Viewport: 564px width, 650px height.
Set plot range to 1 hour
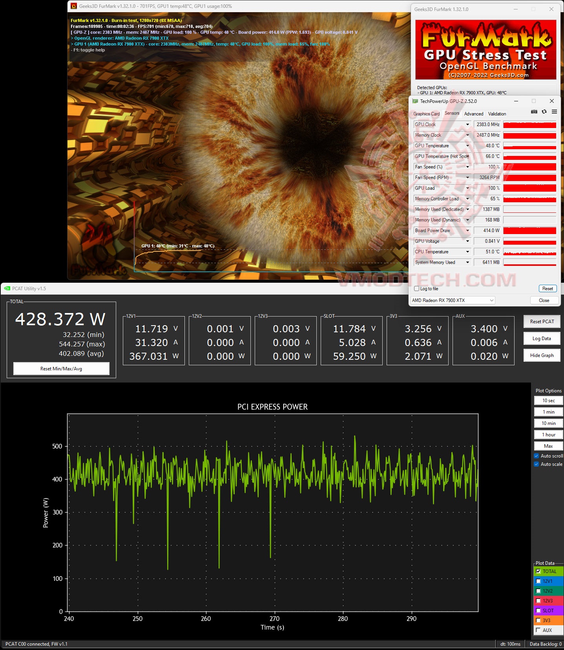549,435
